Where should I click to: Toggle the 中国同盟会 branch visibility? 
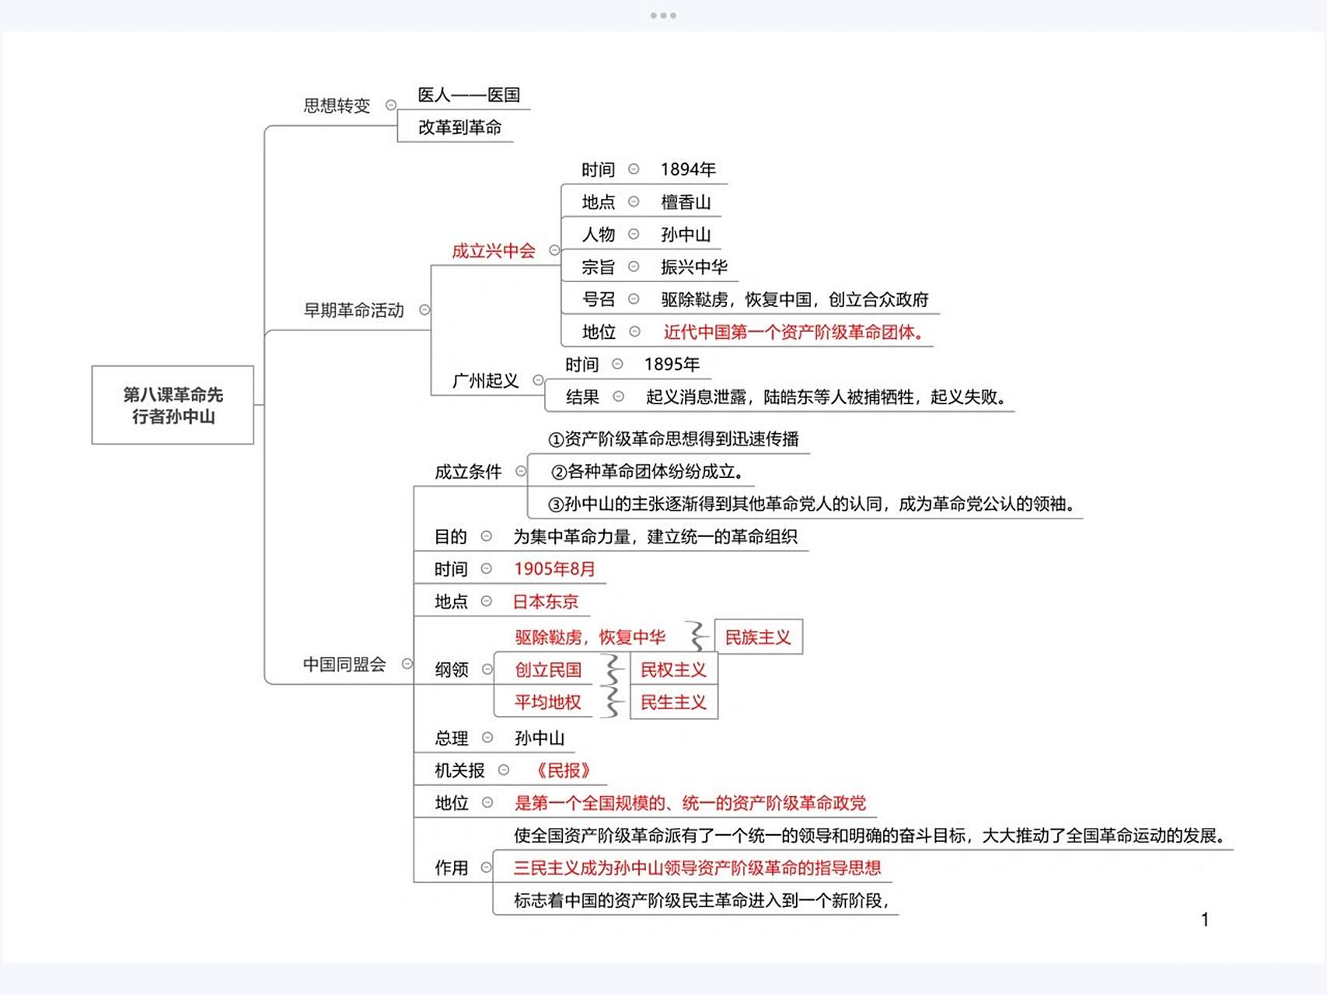[407, 665]
